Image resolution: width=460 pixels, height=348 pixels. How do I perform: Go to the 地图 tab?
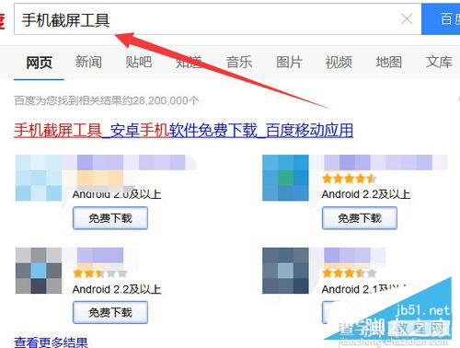pyautogui.click(x=389, y=63)
